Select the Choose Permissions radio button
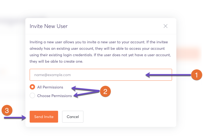Viewport: 203px width, 139px height. [32, 96]
